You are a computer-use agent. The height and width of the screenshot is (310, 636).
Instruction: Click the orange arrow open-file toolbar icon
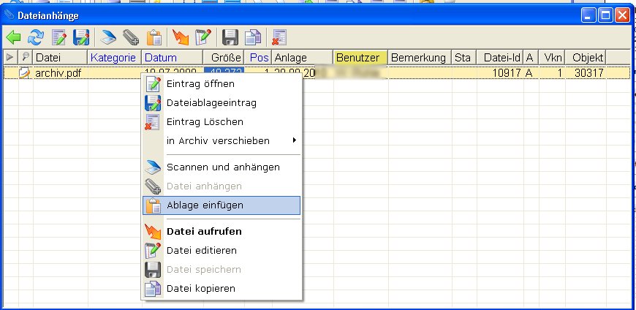pyautogui.click(x=178, y=37)
